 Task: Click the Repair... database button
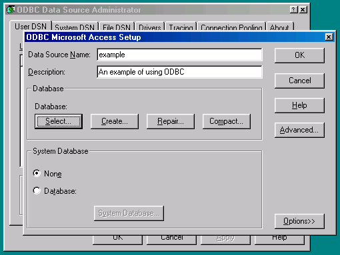pyautogui.click(x=171, y=121)
